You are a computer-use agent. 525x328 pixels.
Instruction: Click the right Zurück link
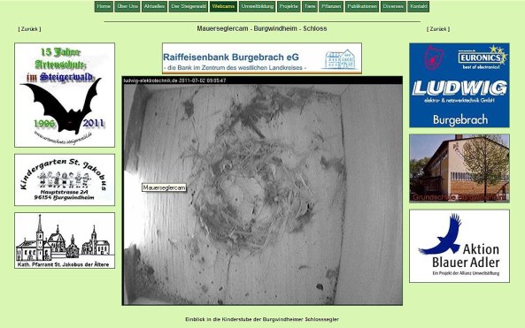click(x=438, y=29)
